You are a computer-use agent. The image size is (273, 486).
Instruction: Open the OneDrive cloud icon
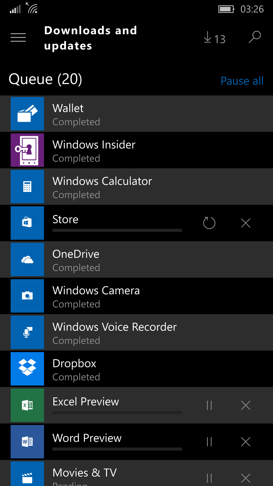(27, 259)
